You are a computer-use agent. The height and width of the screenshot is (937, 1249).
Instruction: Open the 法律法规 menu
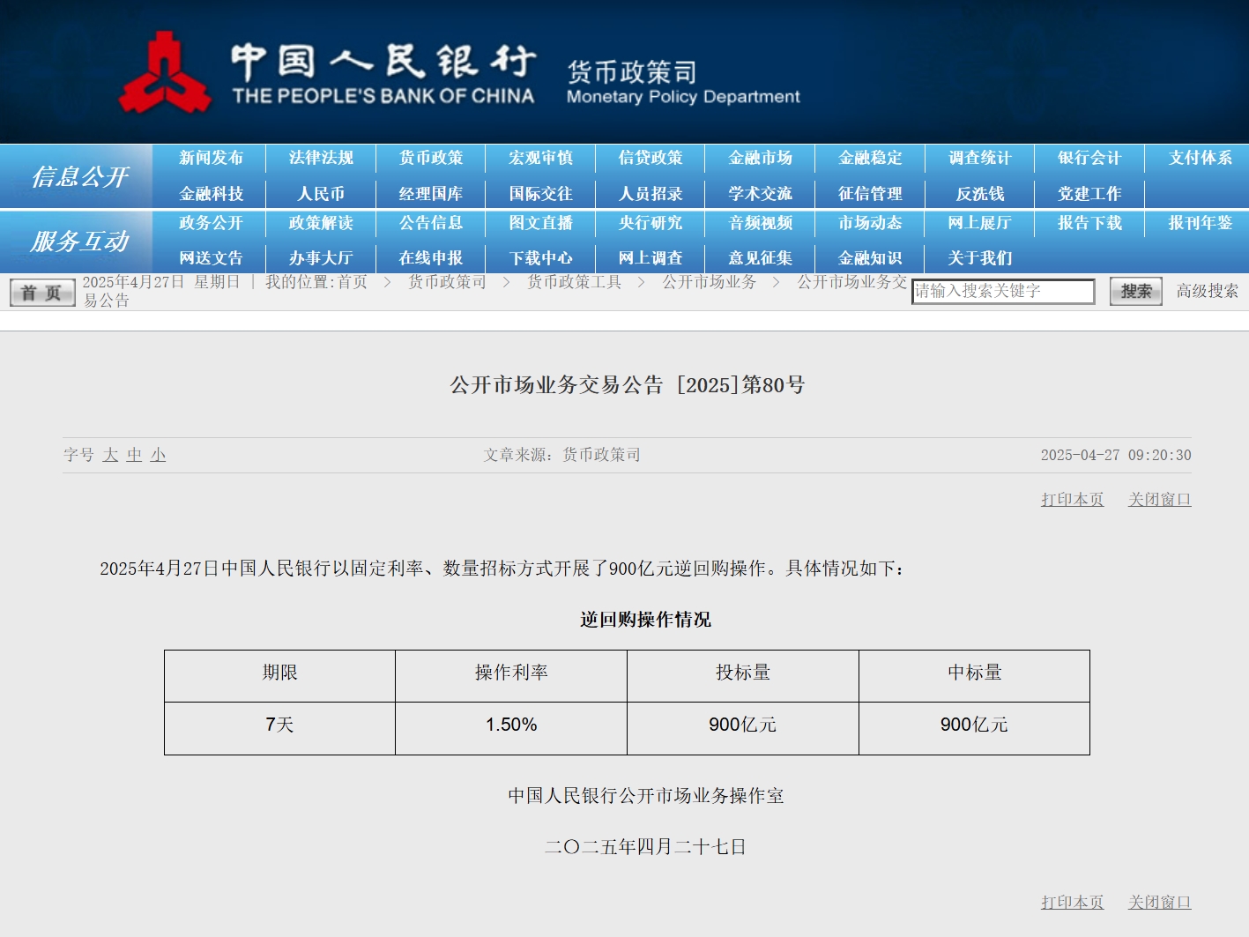point(321,158)
